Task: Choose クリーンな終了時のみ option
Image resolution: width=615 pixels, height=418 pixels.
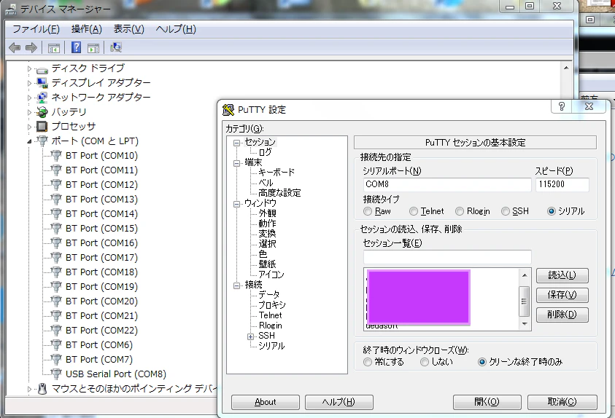Action: 482,362
